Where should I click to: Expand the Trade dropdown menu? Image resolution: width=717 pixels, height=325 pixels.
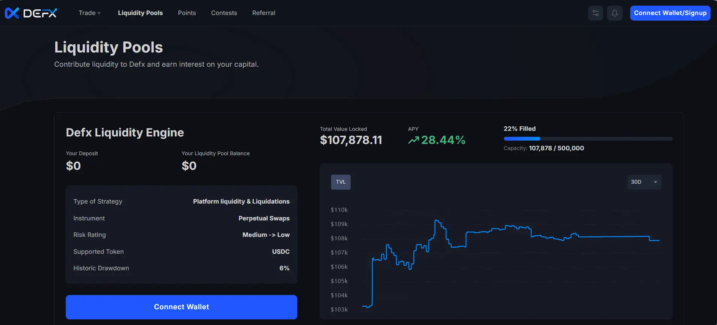point(89,13)
